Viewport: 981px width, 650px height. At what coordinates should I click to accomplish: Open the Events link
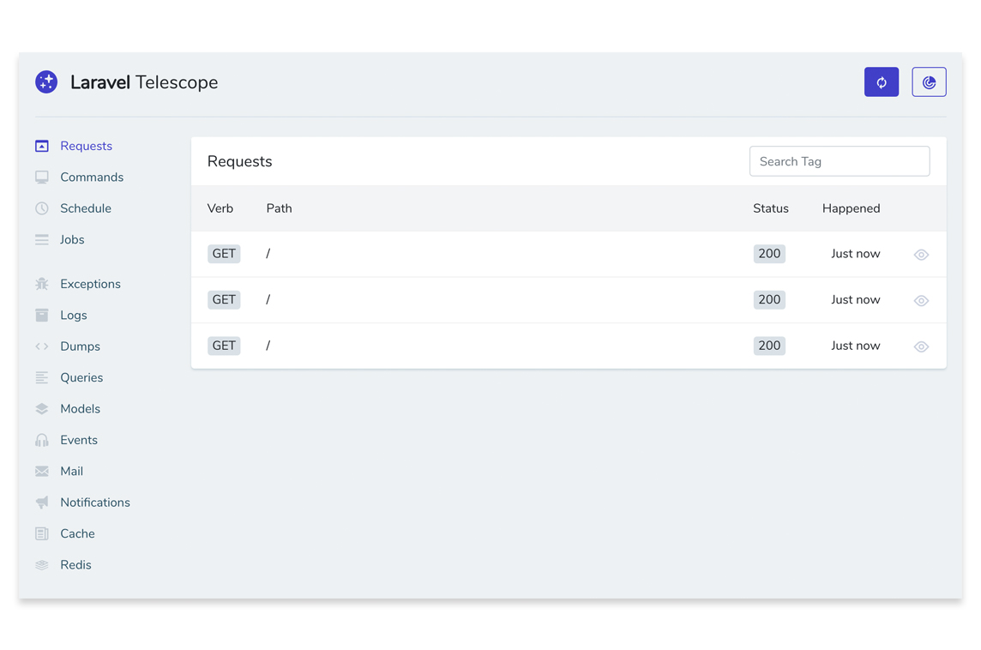(x=79, y=441)
